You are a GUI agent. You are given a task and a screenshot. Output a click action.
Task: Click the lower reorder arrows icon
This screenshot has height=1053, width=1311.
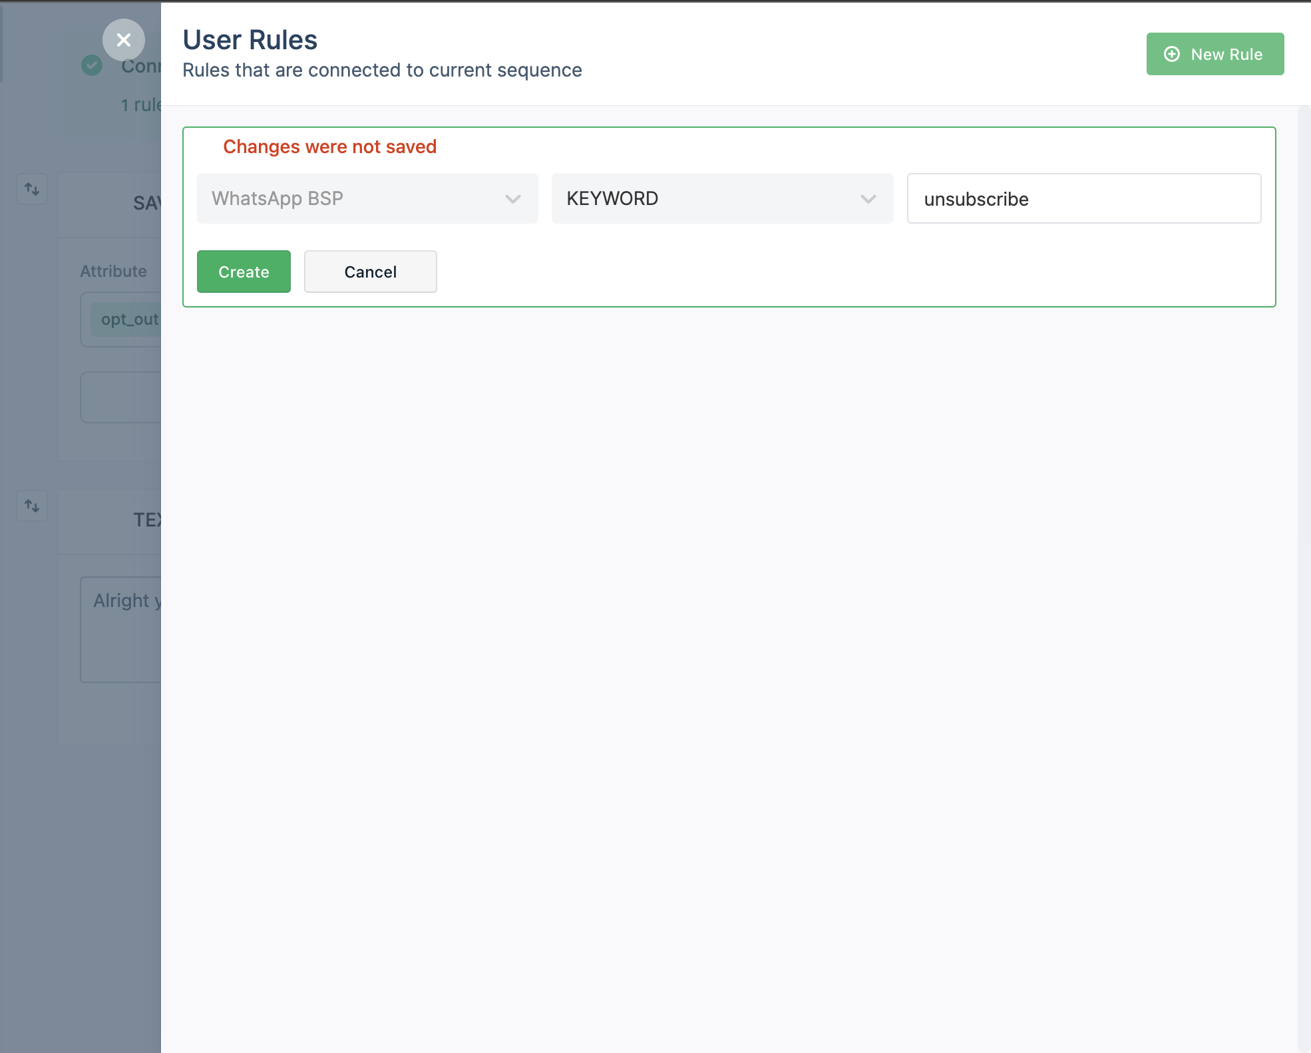coord(32,506)
